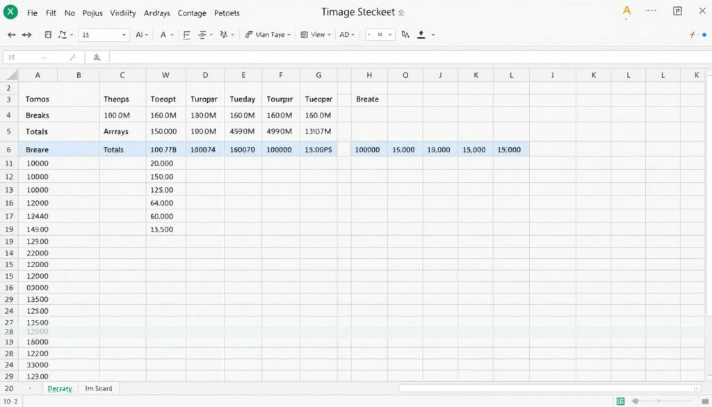Click the gray square icon after zoom slider
Viewport: 712px width, 407px height.
(705, 401)
